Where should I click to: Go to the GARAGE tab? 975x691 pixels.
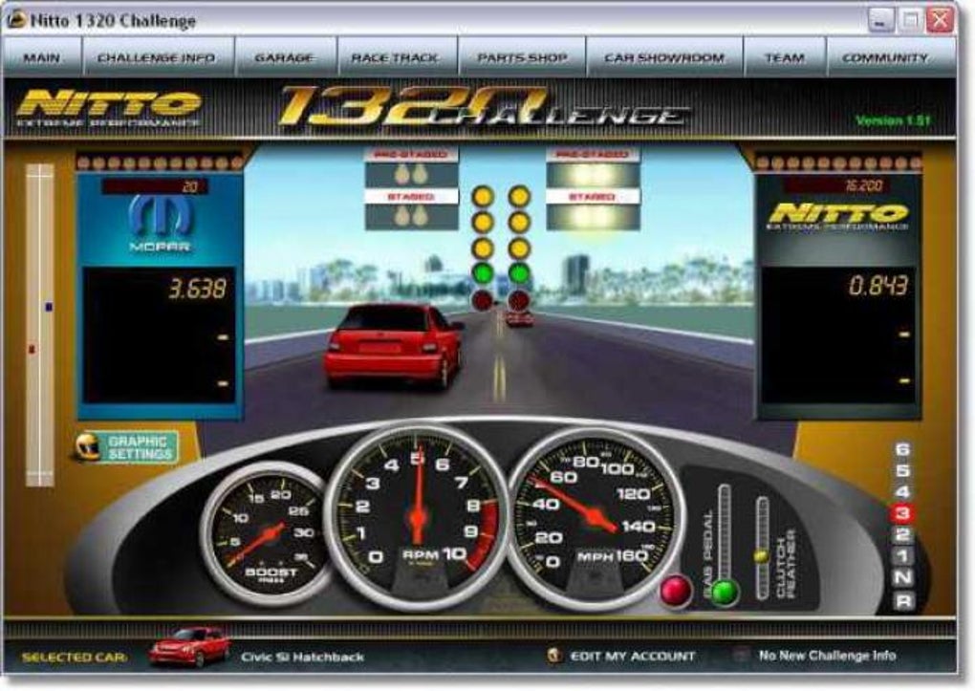click(285, 57)
